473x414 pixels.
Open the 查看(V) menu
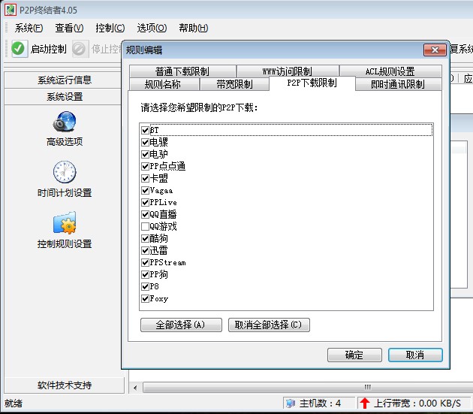point(69,28)
